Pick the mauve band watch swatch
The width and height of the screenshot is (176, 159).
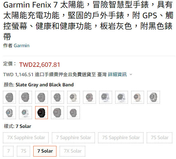89,97
